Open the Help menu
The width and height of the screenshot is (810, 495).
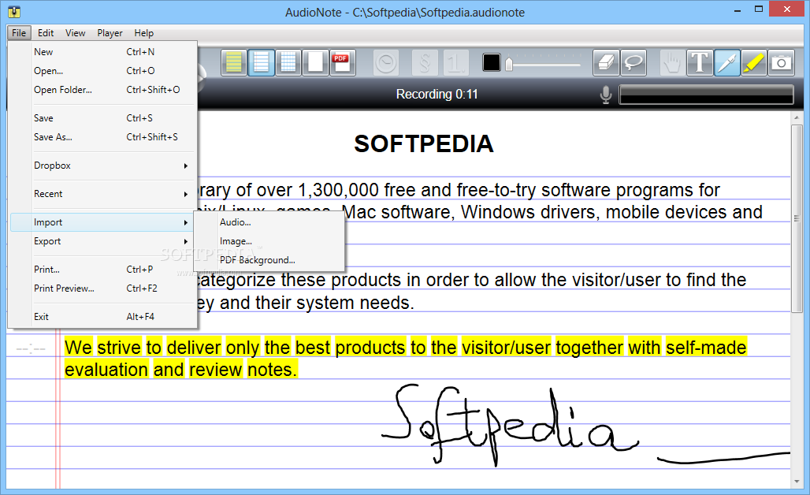(143, 32)
